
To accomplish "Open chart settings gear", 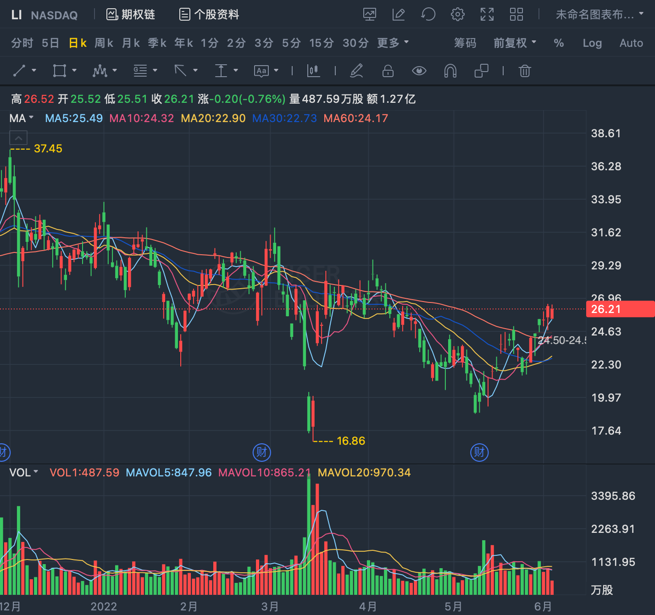I will coord(457,14).
